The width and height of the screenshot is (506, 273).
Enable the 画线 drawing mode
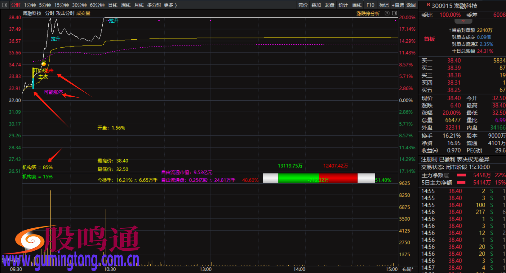357,5
